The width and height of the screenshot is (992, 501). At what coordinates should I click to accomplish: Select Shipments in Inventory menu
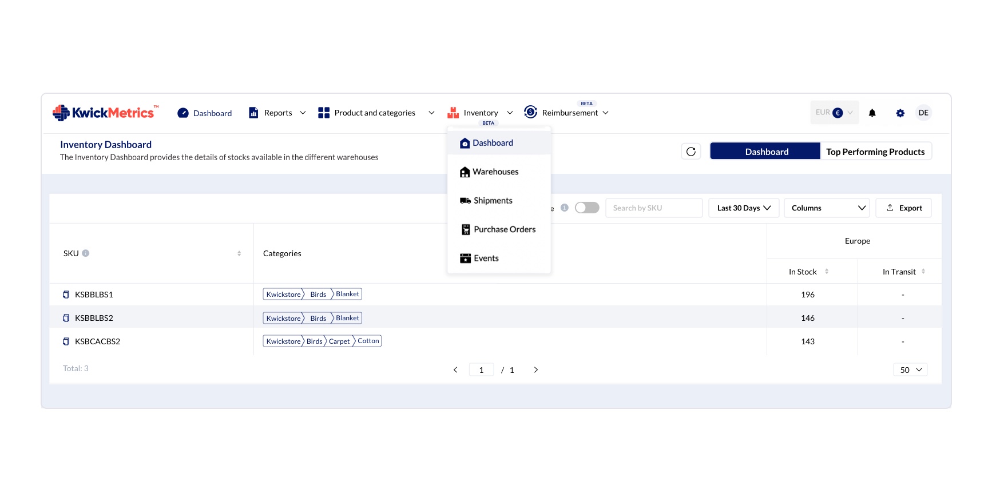[x=499, y=201]
